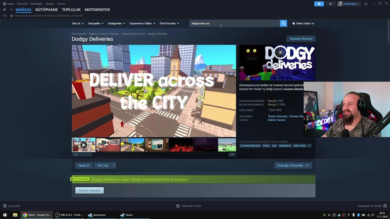The image size is (390, 219).
Task: Click the İndirmeleri Yönet download icon
Action: point(178,206)
